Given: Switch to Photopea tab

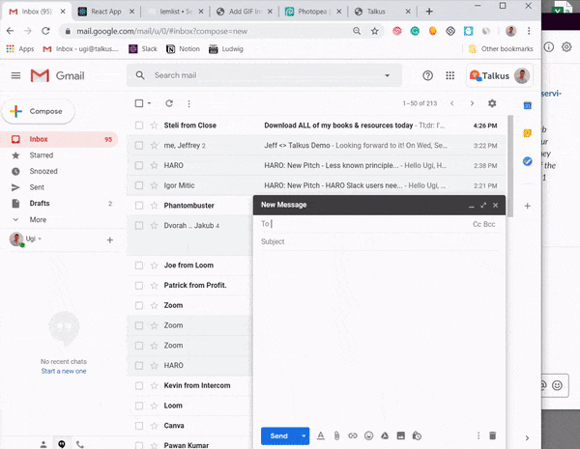Looking at the screenshot, I should tap(313, 12).
